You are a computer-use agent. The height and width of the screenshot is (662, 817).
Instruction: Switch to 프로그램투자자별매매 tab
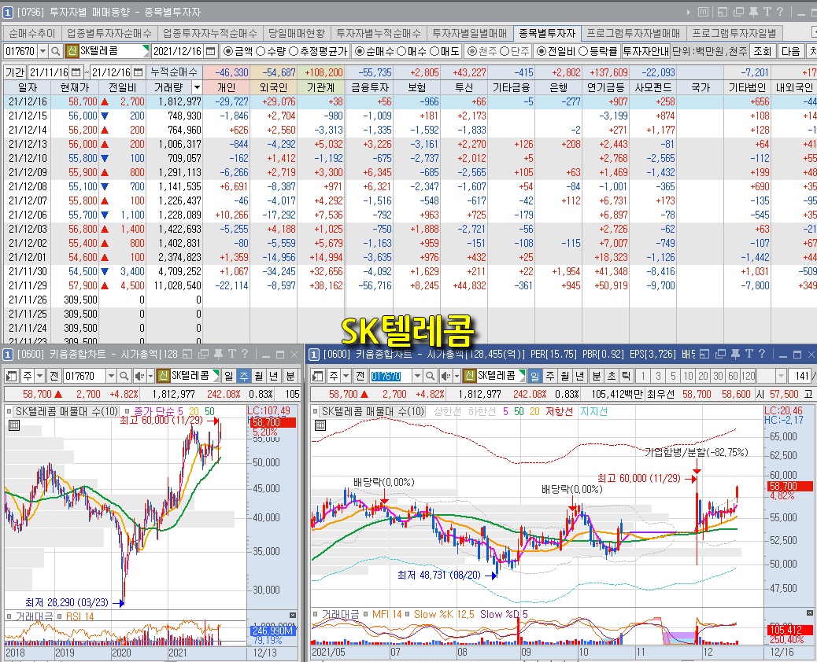(634, 33)
